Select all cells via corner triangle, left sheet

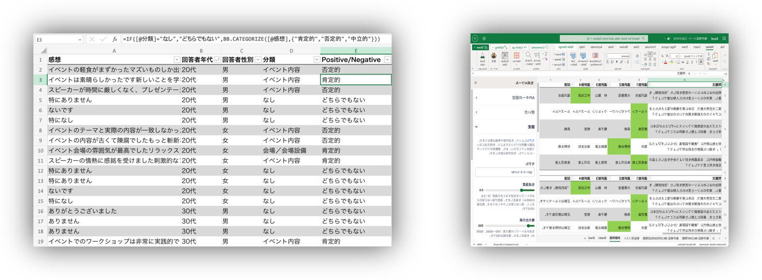point(44,50)
